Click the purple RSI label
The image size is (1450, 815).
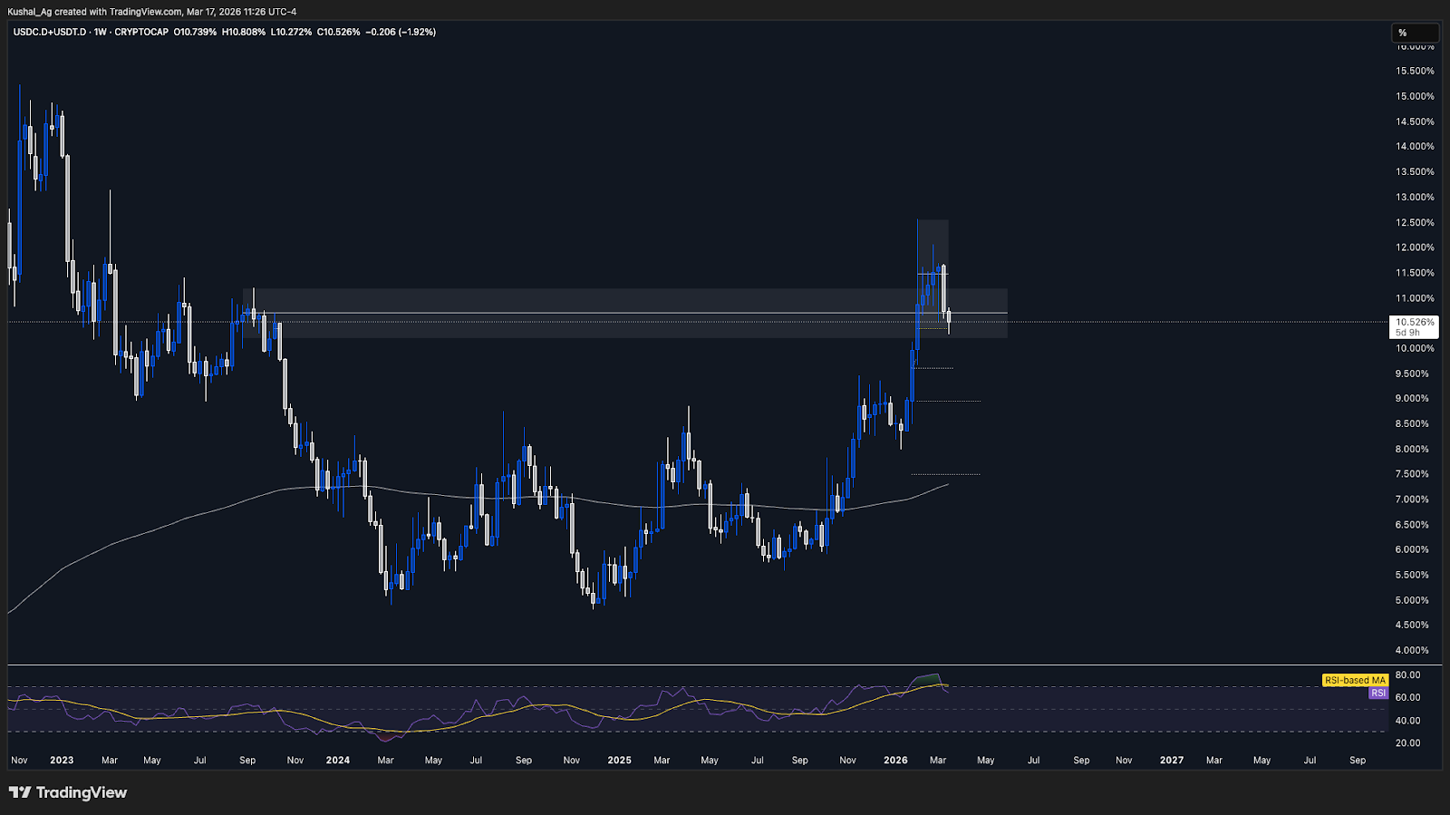pyautogui.click(x=1377, y=693)
